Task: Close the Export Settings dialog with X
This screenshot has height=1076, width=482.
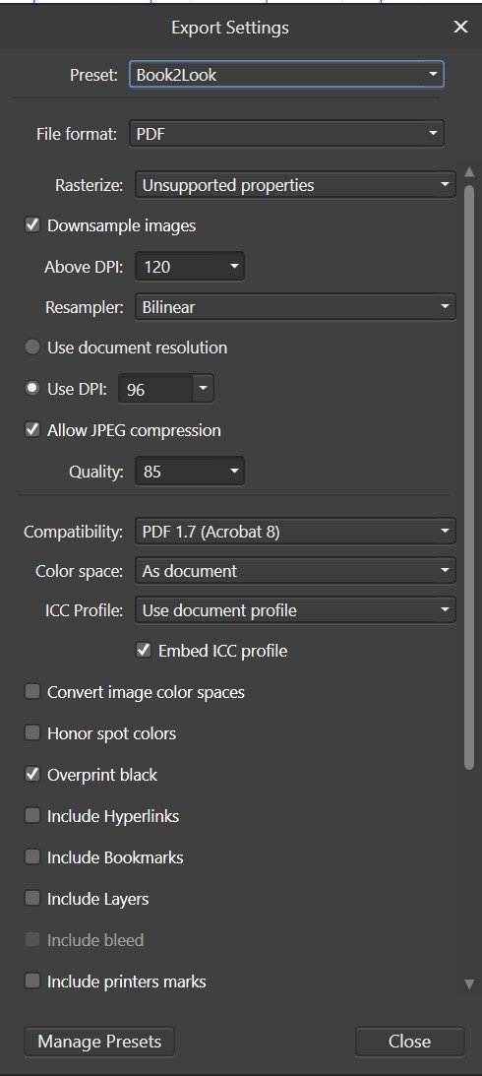Action: tap(460, 28)
